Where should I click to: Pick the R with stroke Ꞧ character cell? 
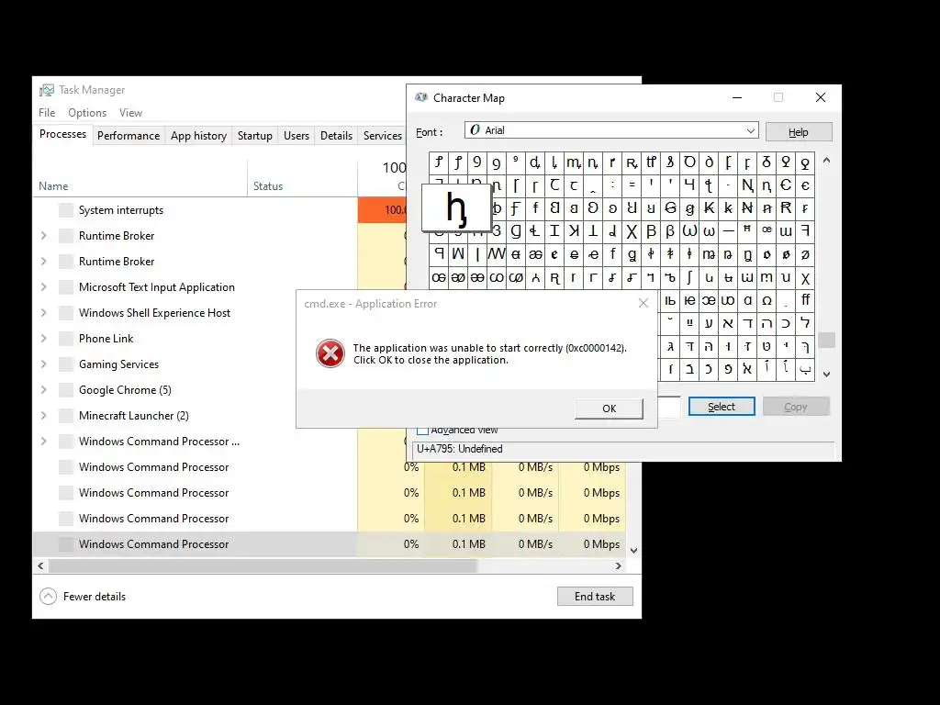(x=786, y=208)
